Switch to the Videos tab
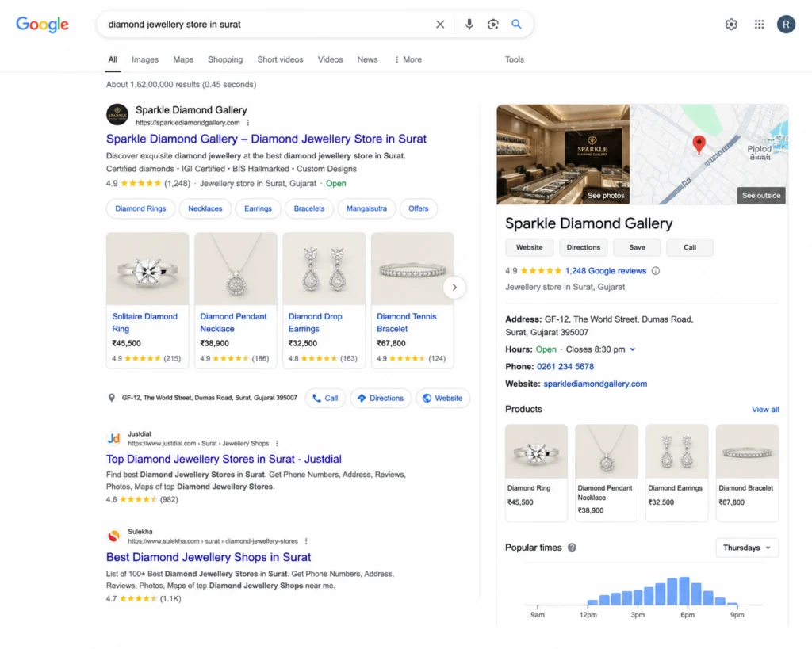 click(330, 59)
